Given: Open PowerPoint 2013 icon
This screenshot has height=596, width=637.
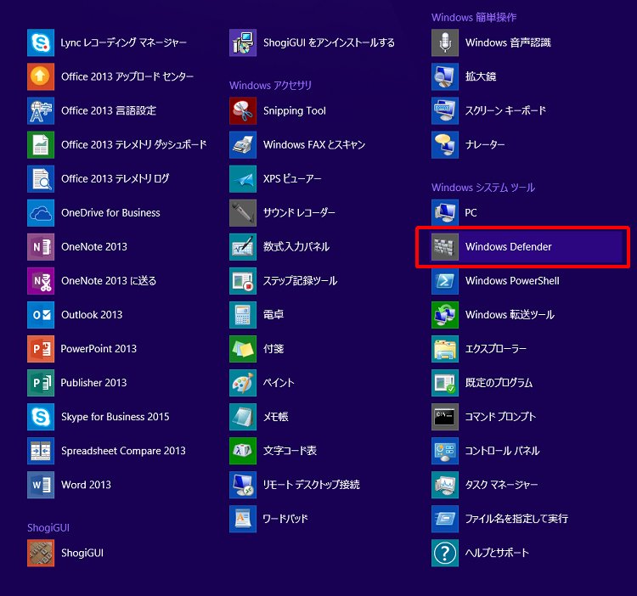Looking at the screenshot, I should point(41,349).
